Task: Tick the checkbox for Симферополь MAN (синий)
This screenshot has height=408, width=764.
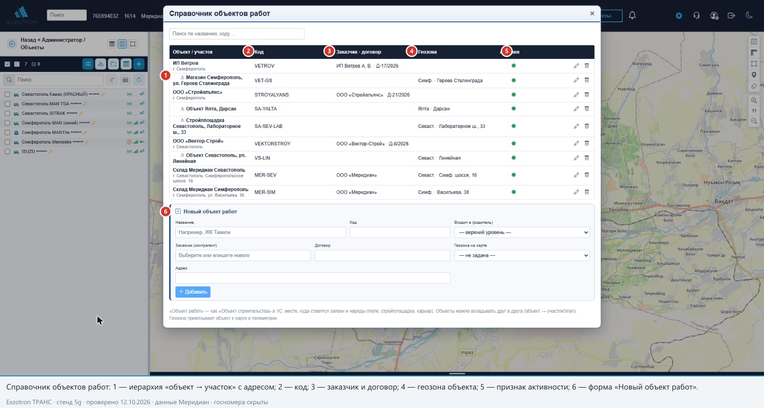Action: point(7,123)
